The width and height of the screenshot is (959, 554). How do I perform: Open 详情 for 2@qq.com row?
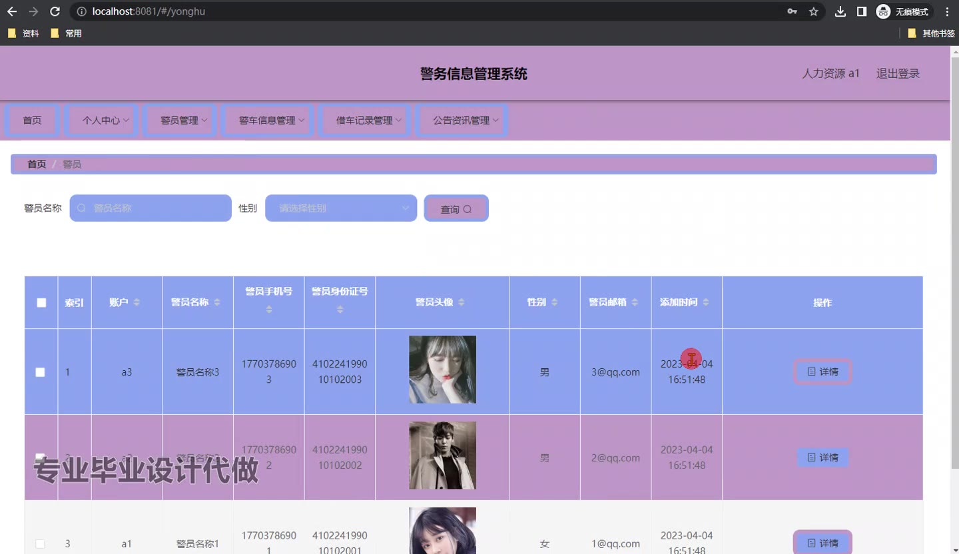tap(822, 457)
